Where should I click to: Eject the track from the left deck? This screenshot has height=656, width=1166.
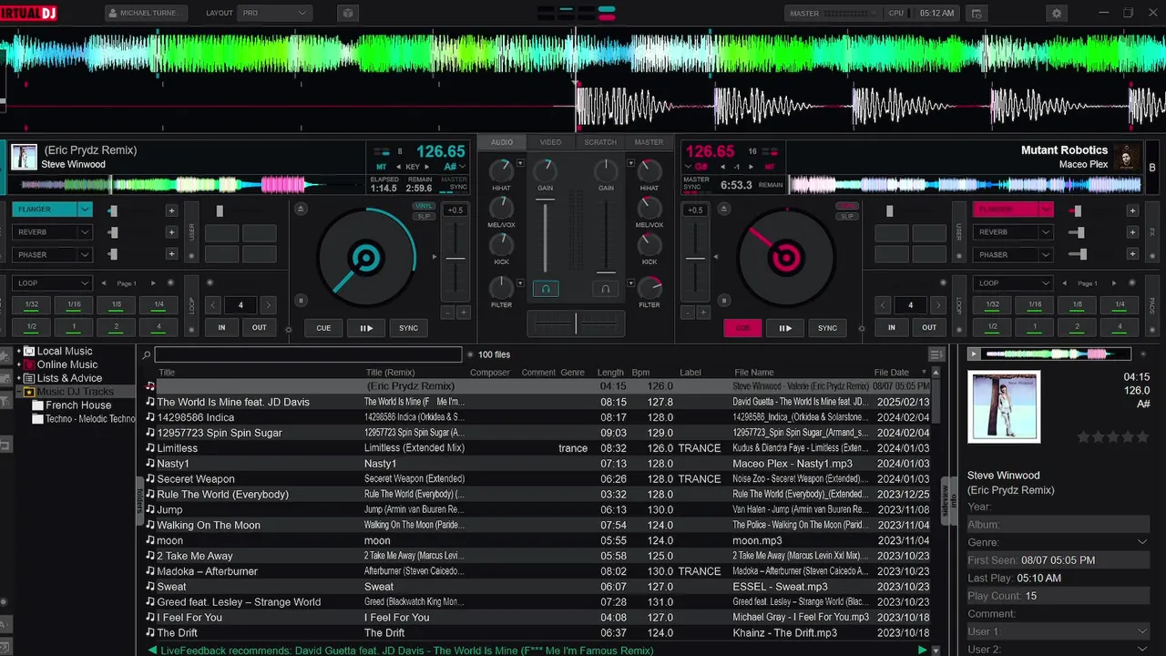point(302,210)
